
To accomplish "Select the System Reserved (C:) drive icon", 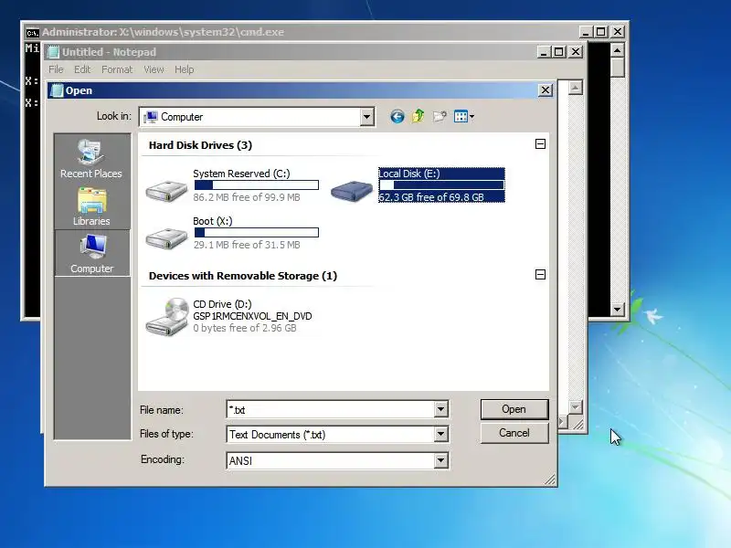I will tap(167, 190).
